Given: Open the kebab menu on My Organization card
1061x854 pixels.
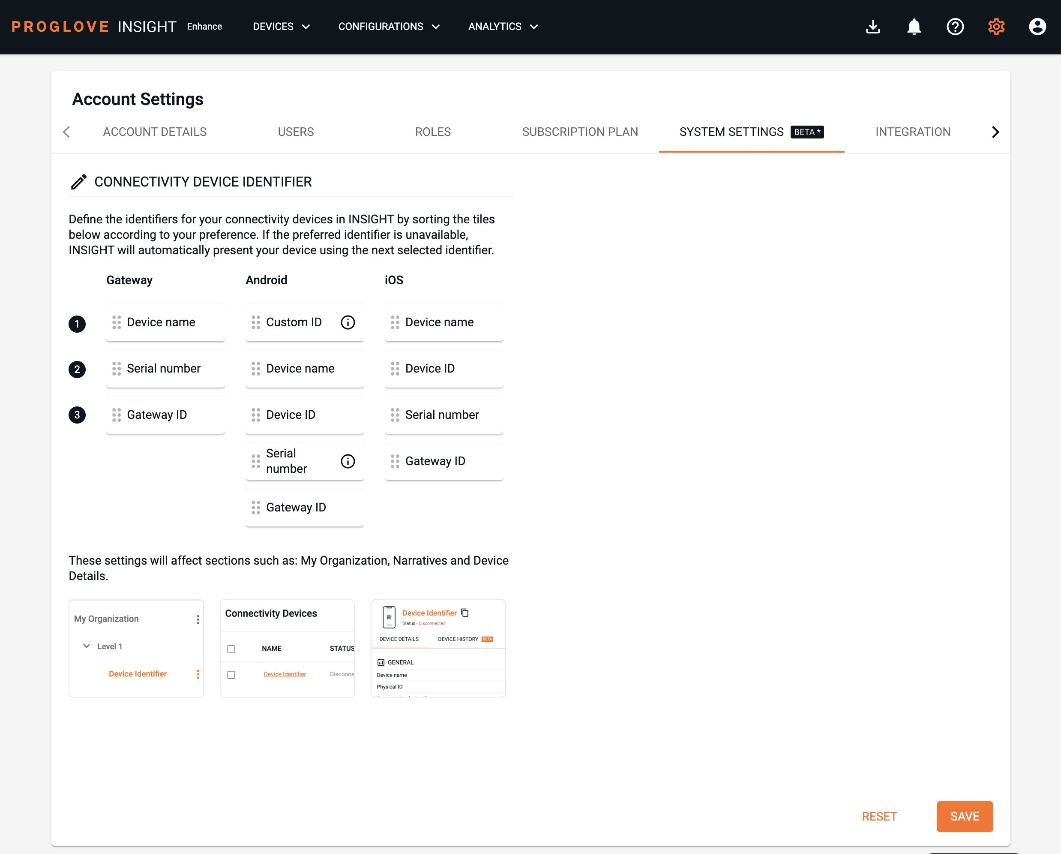Looking at the screenshot, I should (198, 619).
